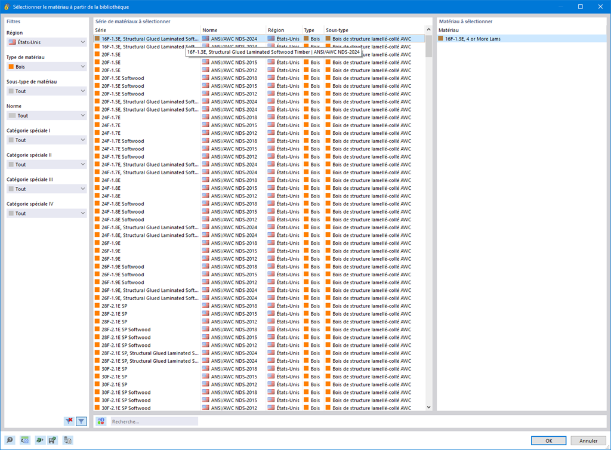The width and height of the screenshot is (611, 450).
Task: Open the Catégorie spéciale IV dropdown
Action: (47, 213)
